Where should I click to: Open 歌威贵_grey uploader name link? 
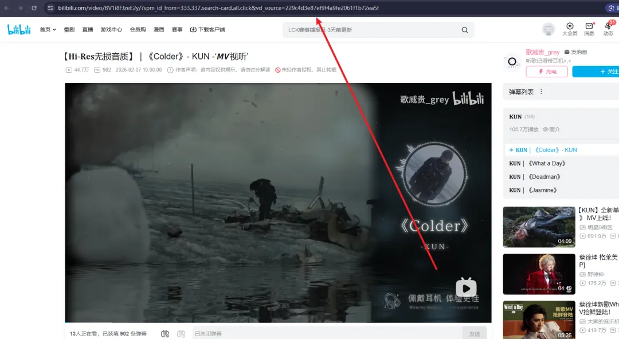(542, 52)
